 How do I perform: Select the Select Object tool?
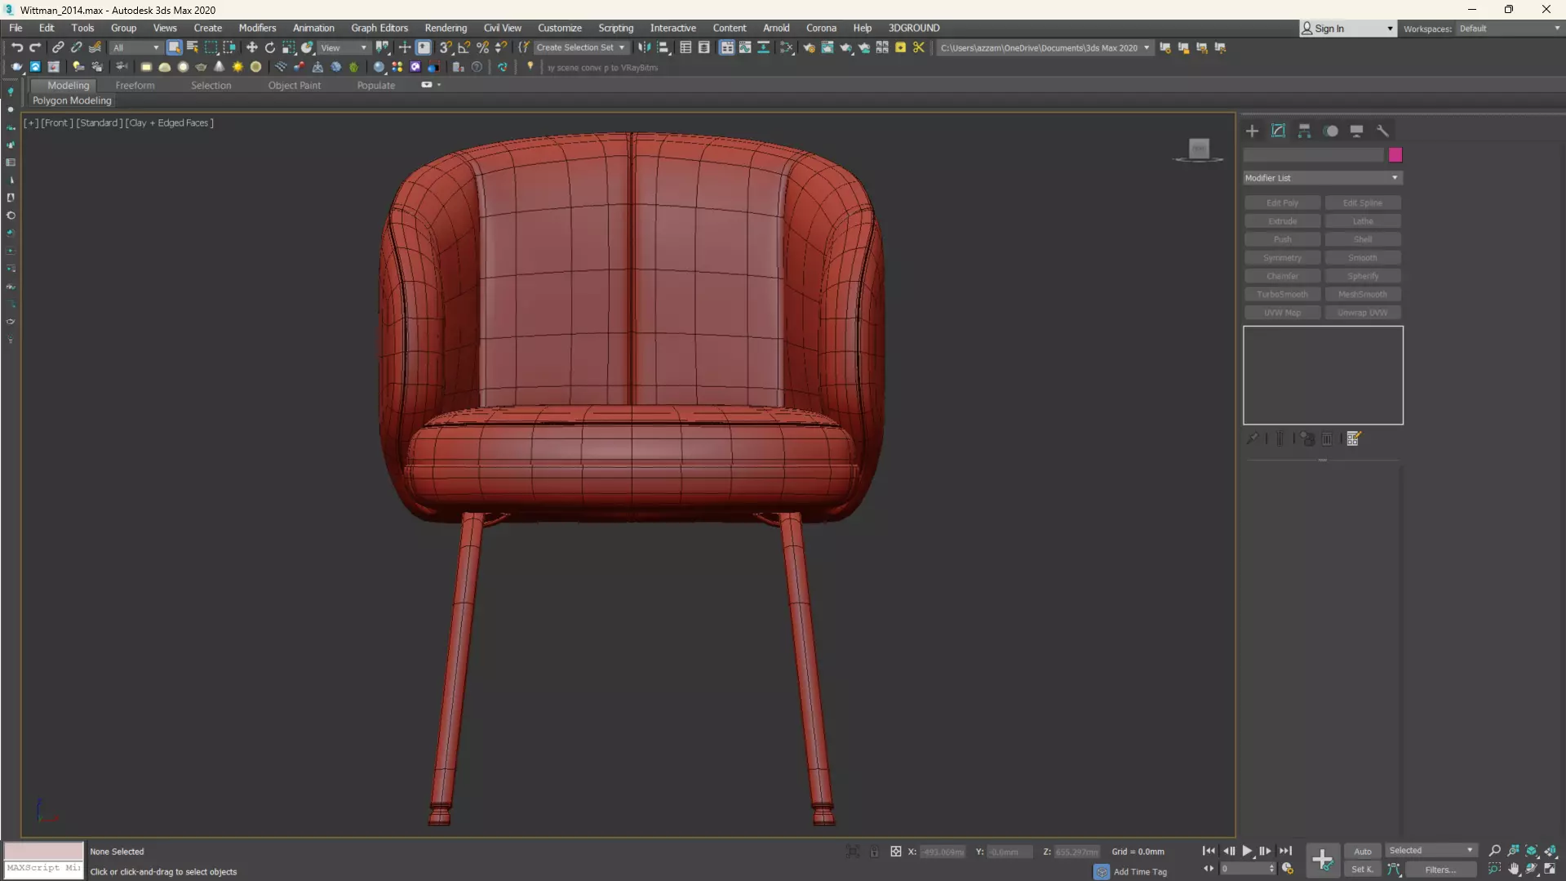click(174, 47)
